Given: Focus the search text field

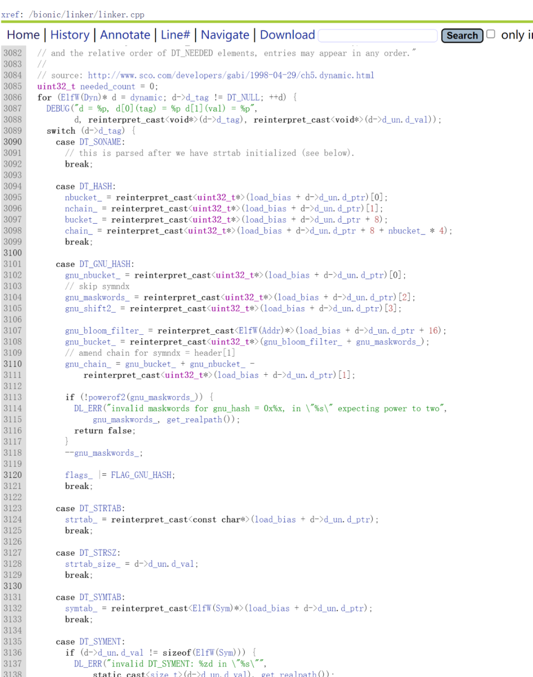Looking at the screenshot, I should [x=378, y=36].
